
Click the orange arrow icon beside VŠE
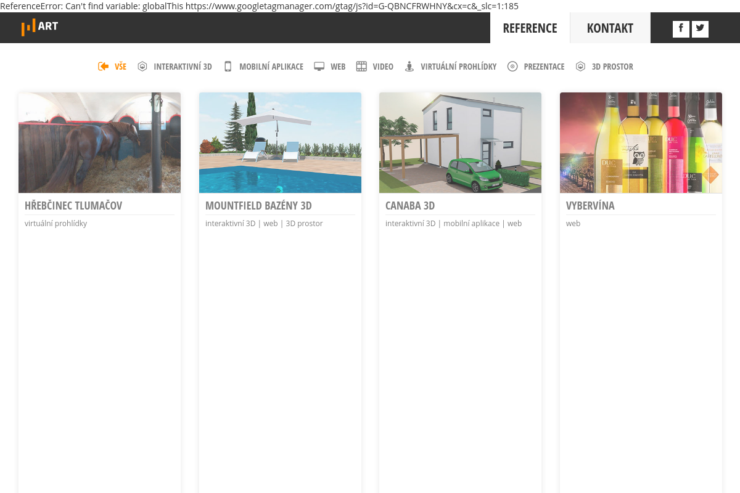click(103, 67)
